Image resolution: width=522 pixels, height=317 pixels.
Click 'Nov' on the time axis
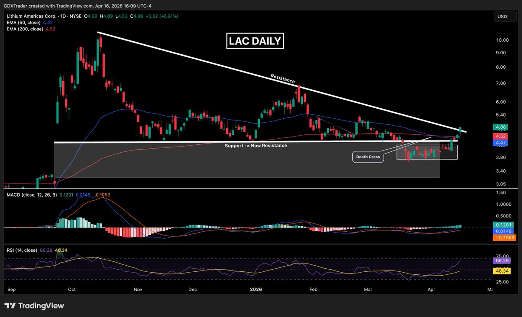138,289
